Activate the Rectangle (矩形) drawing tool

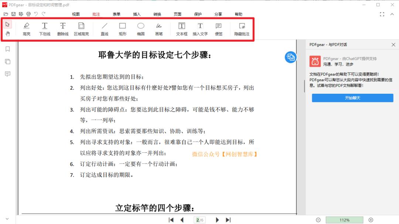click(x=122, y=30)
